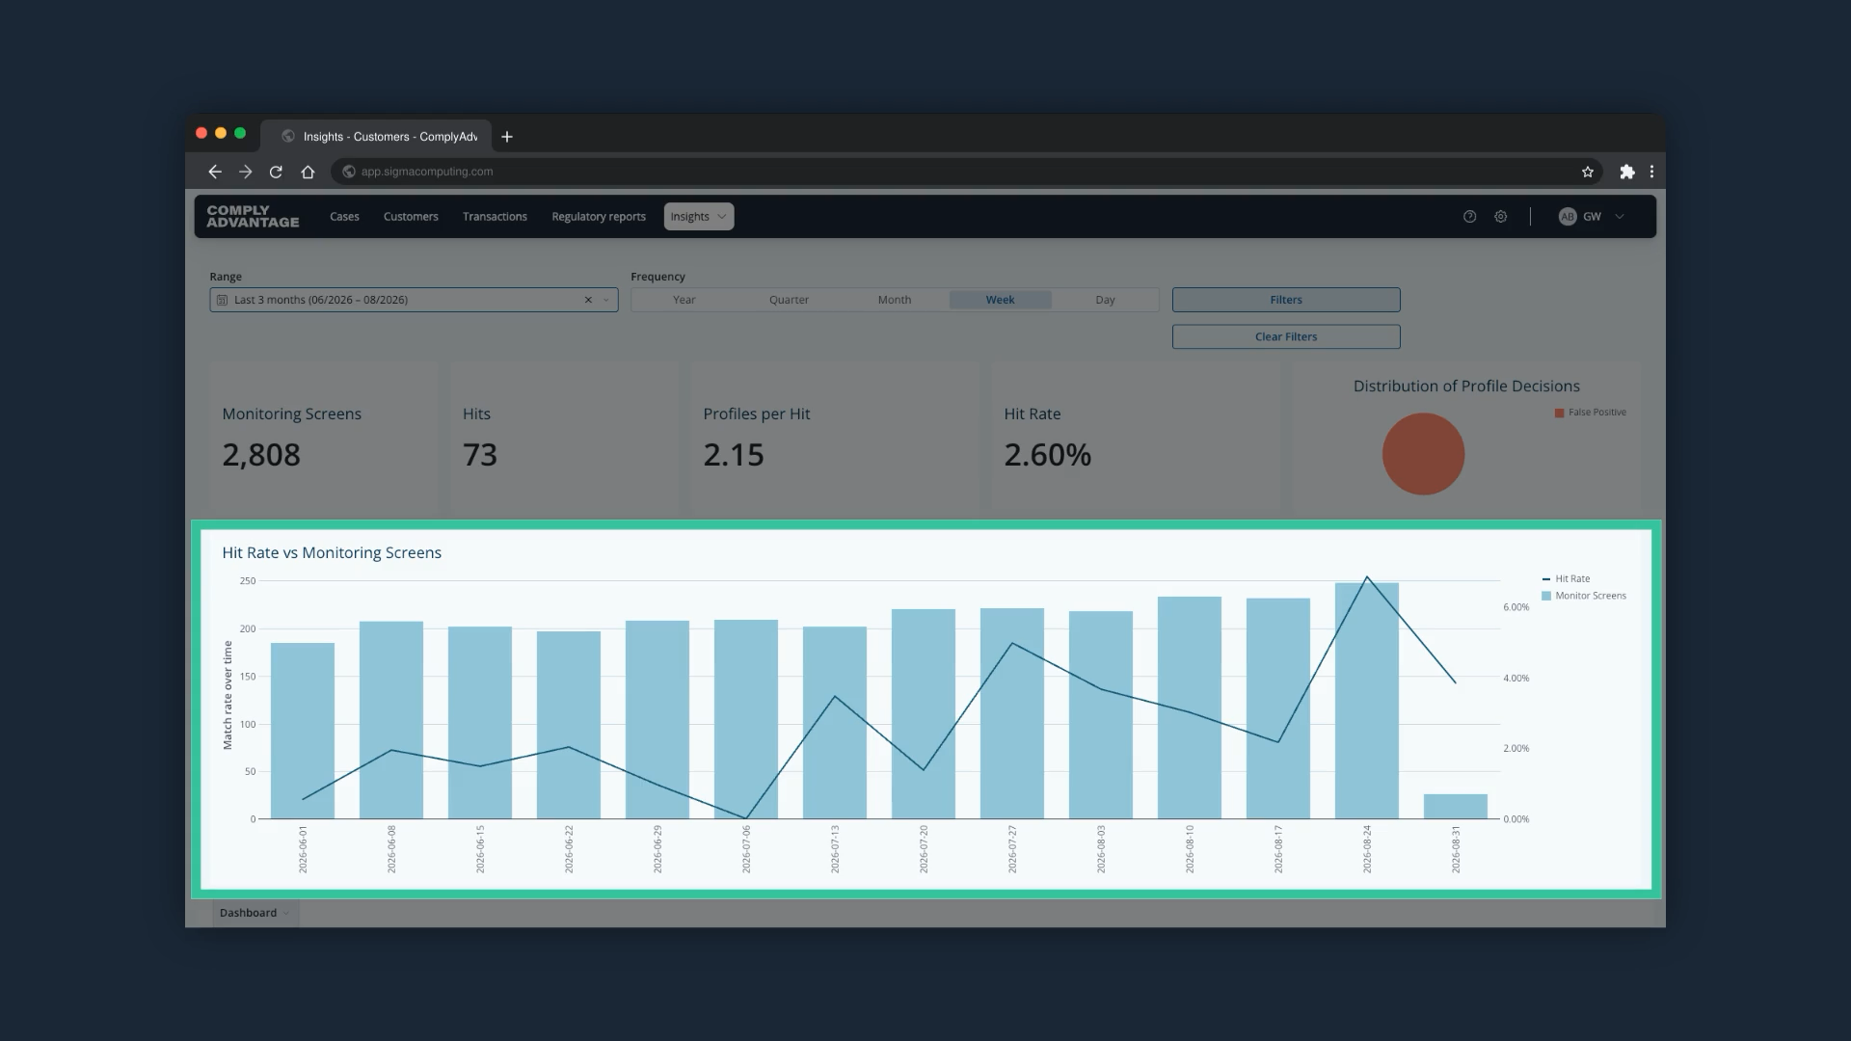Open the help question mark icon
Screen dimensions: 1851x1041
[x=1469, y=217]
